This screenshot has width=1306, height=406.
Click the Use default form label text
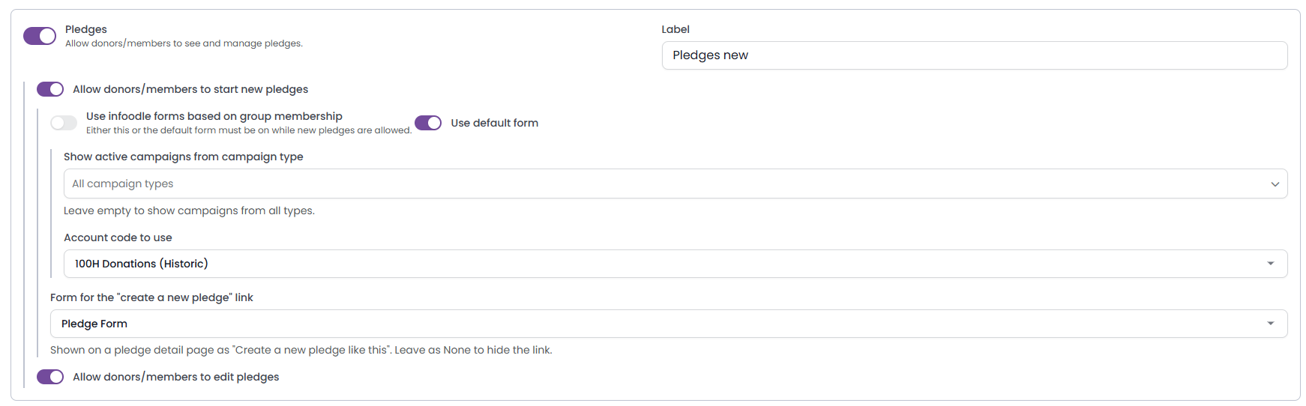(495, 123)
